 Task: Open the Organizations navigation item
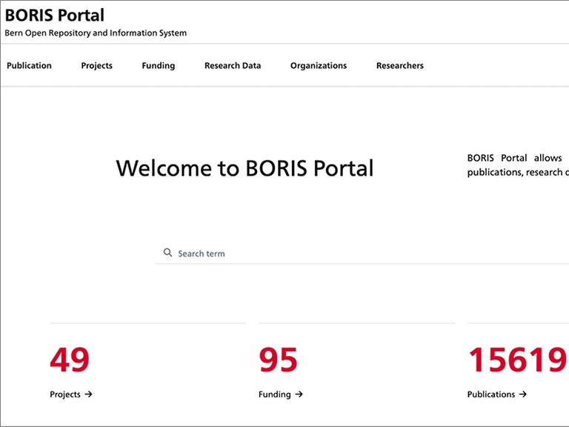tap(319, 66)
